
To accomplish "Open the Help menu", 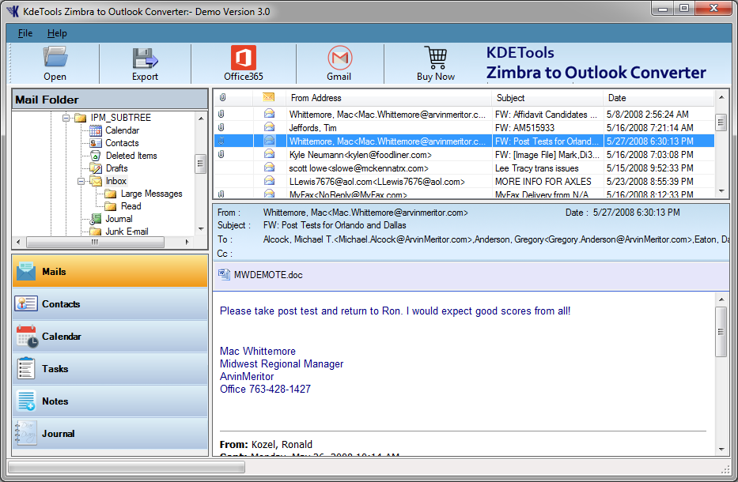I will [57, 33].
